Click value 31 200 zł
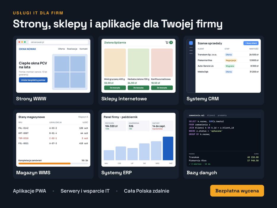 [x=254, y=72]
